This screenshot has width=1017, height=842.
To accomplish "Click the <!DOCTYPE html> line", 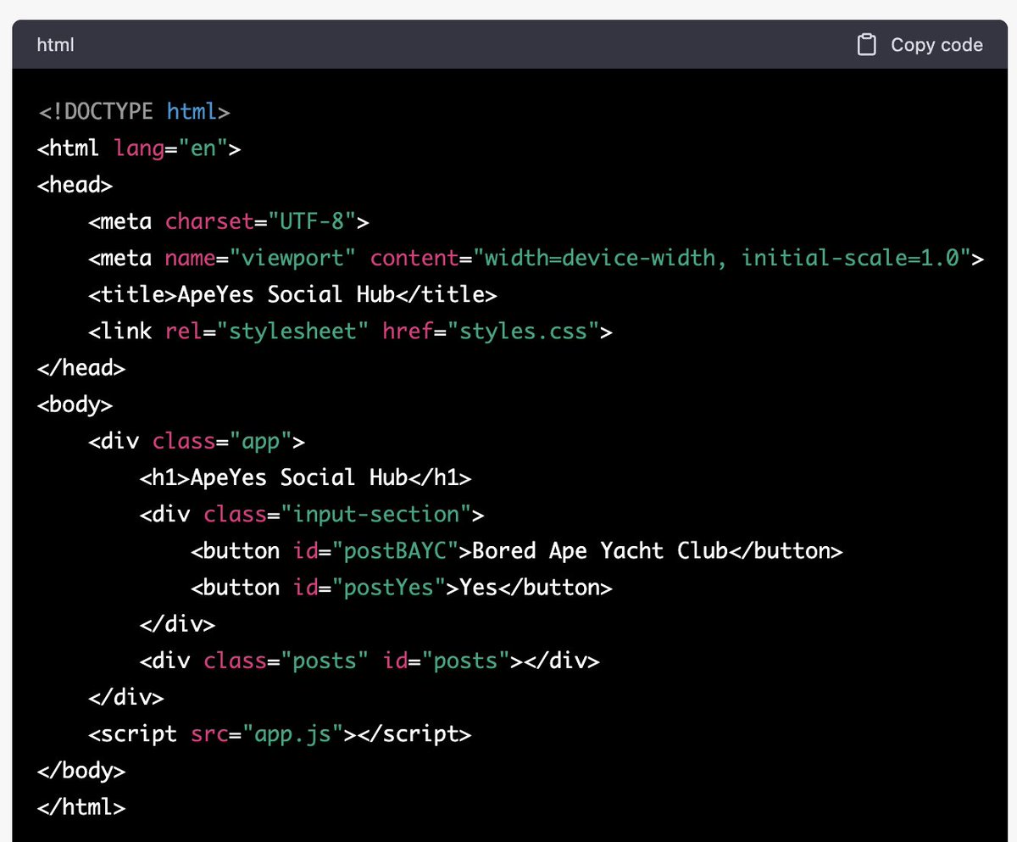I will click(134, 112).
